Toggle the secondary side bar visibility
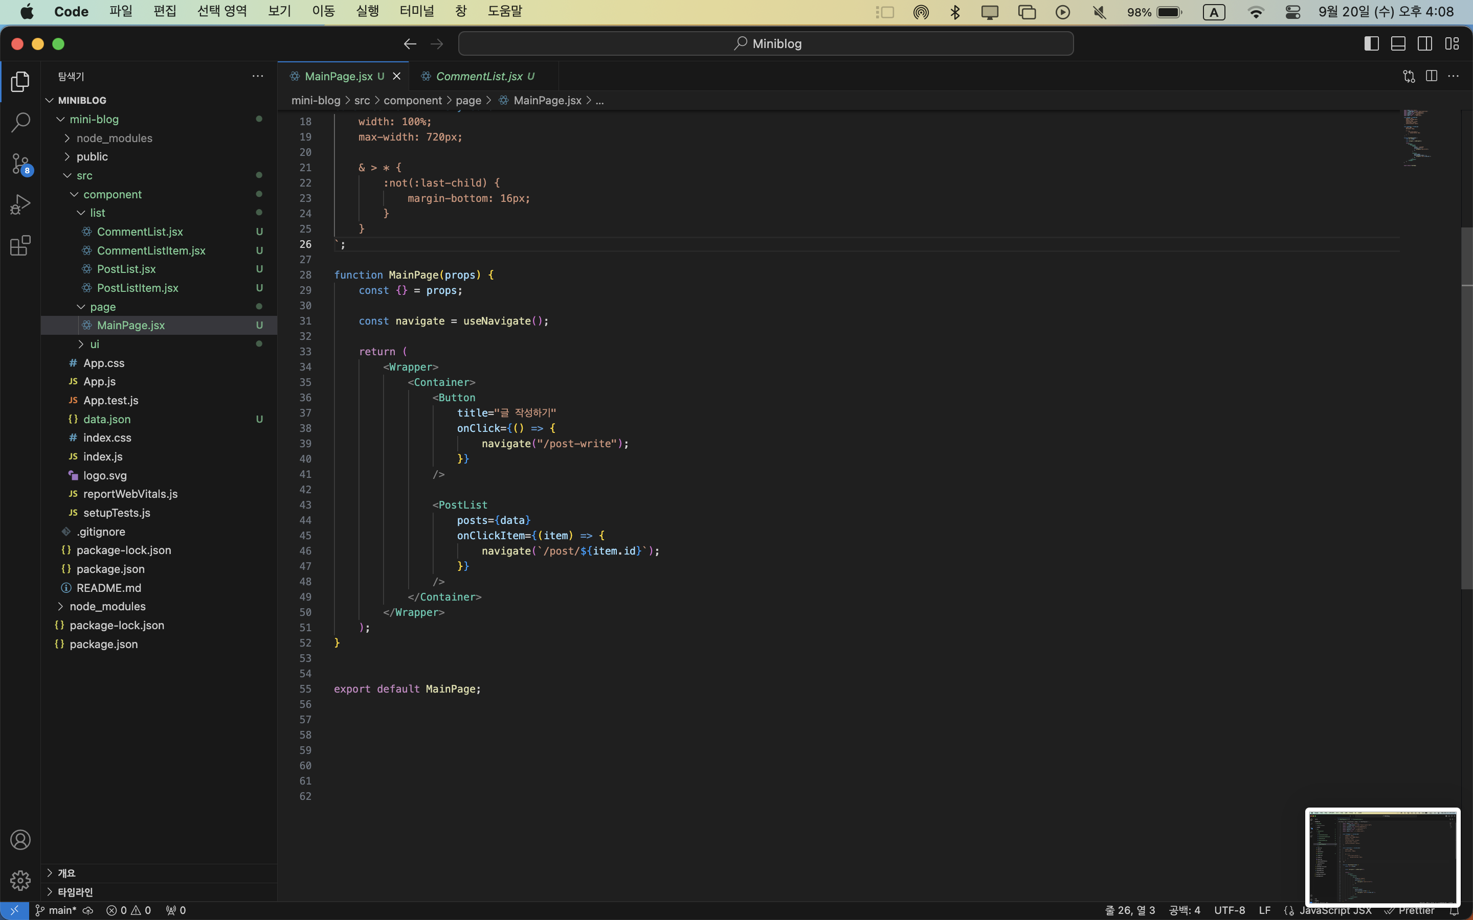The width and height of the screenshot is (1473, 920). tap(1425, 44)
